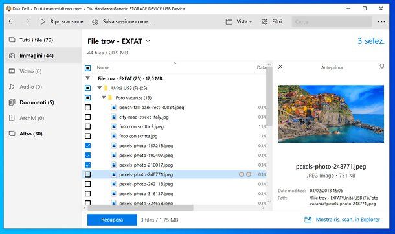Viewport: 395px width, 234px height.
Task: Click the Cerca search field
Action: click(332, 21)
